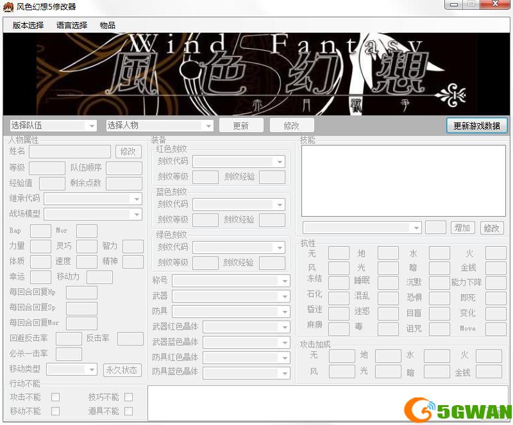
Task: Click the 能力下降 resistance field
Action: point(496,283)
